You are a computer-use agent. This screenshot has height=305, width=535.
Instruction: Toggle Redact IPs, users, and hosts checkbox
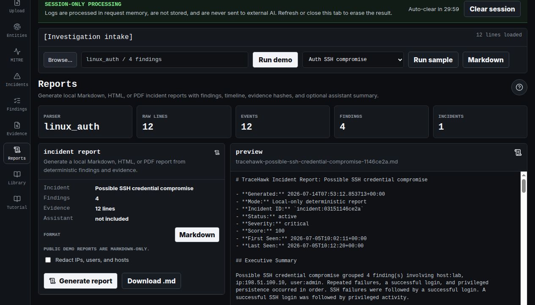(x=48, y=260)
